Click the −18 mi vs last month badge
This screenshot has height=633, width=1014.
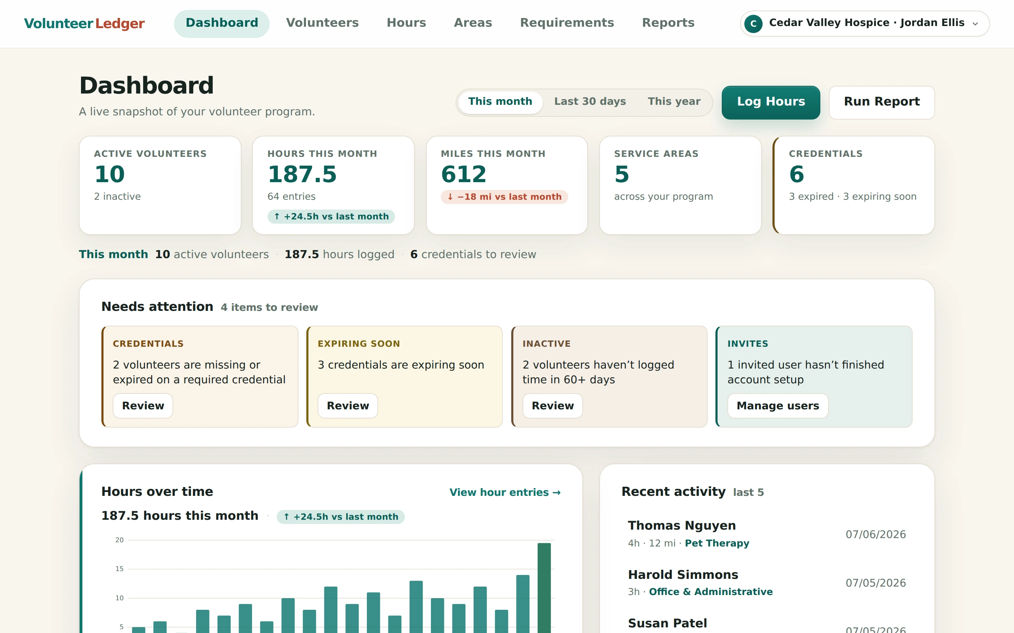click(504, 197)
